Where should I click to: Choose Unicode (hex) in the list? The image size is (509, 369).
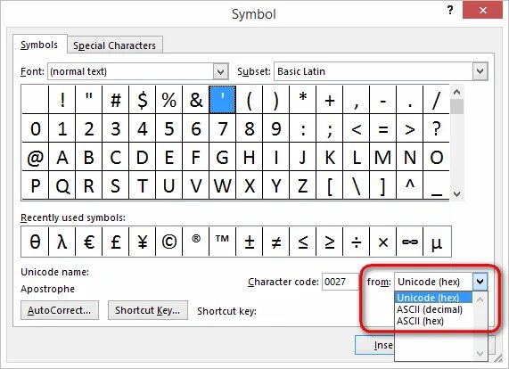point(433,298)
